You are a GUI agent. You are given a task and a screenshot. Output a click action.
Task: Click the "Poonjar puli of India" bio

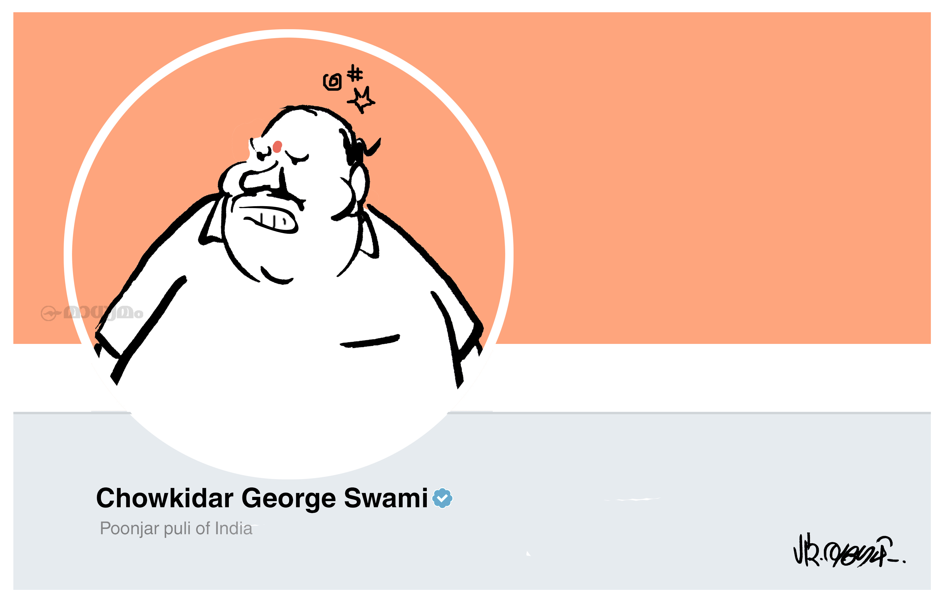(176, 529)
